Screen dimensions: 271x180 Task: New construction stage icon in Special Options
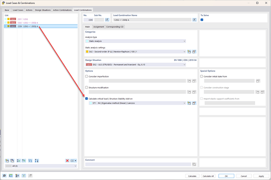click(258, 92)
